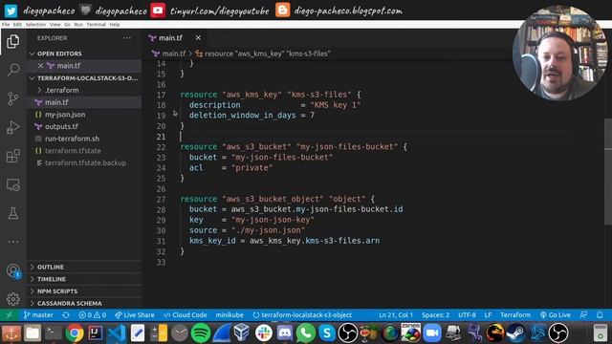The width and height of the screenshot is (612, 344).
Task: Open the Manage gear settings
Action: point(12,299)
